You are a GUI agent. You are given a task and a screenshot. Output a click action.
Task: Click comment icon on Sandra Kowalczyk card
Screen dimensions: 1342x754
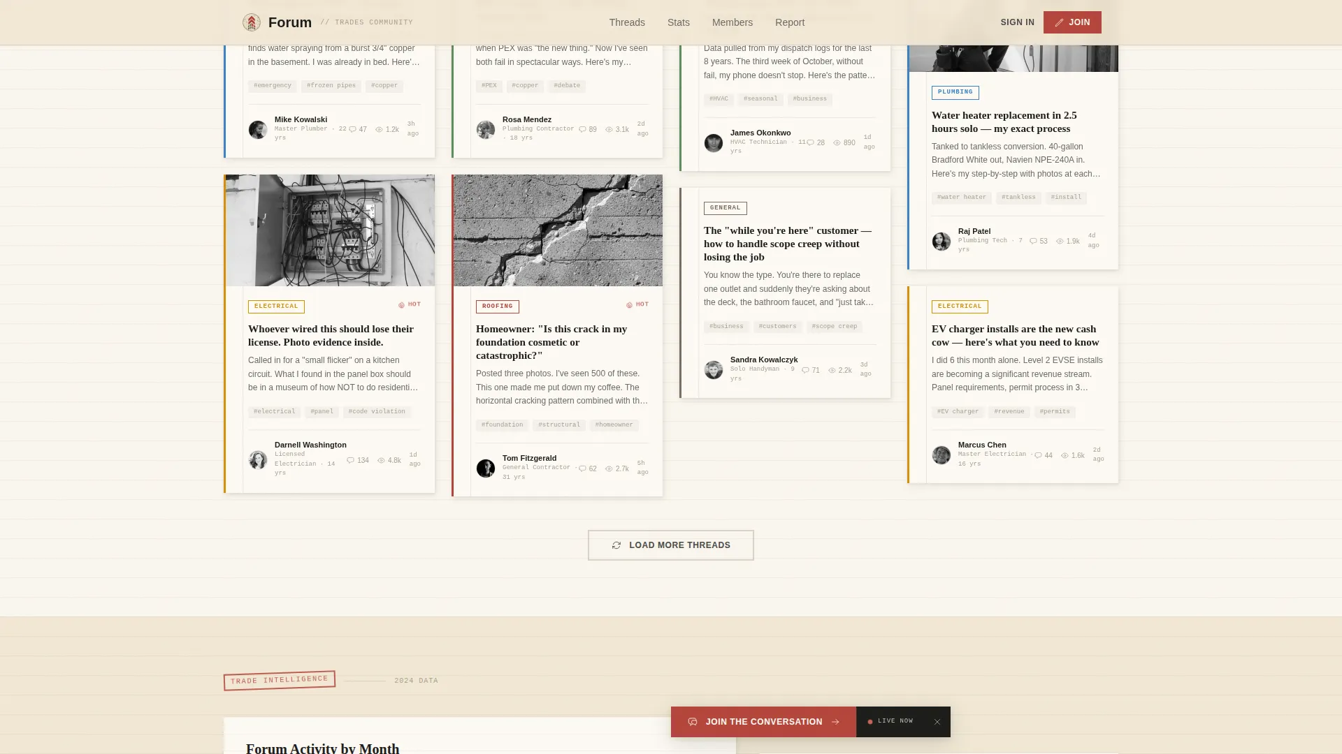tap(805, 370)
